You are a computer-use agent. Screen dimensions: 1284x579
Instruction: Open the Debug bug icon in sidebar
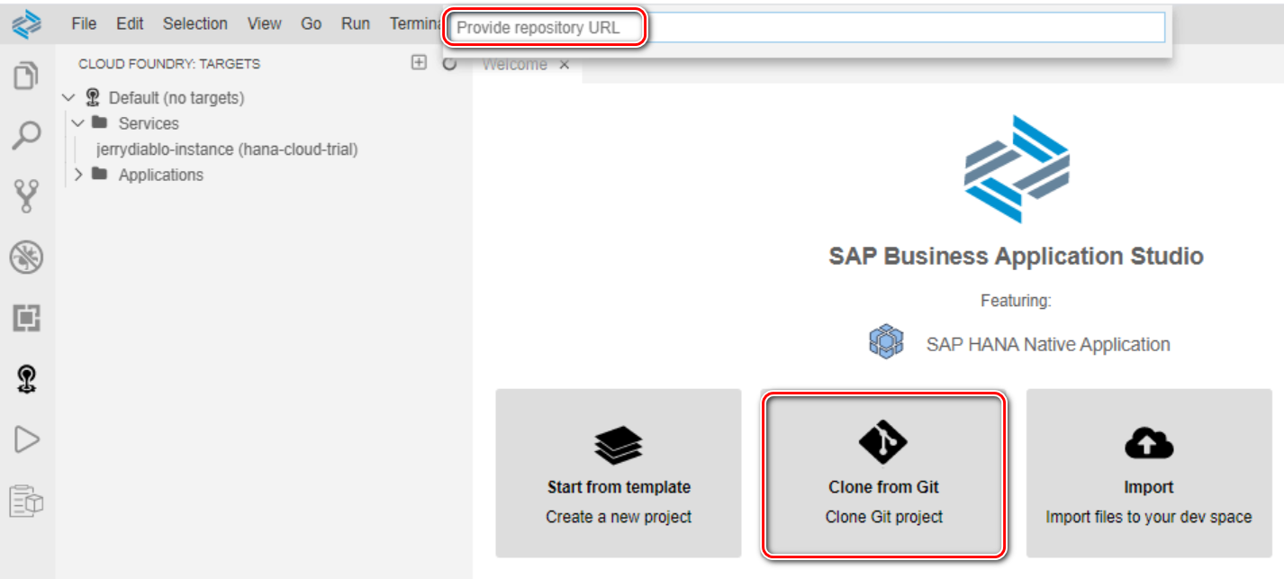coord(27,258)
